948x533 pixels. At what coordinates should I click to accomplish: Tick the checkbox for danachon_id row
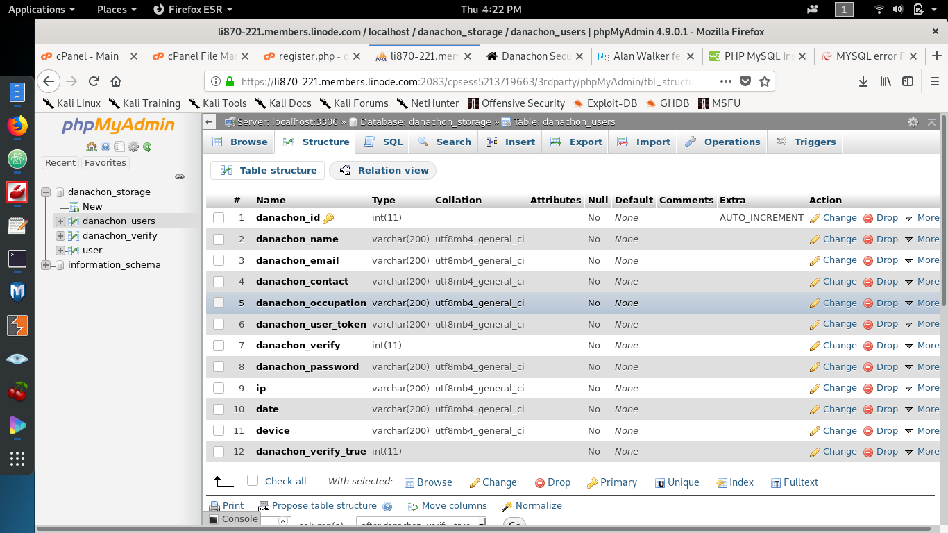219,218
